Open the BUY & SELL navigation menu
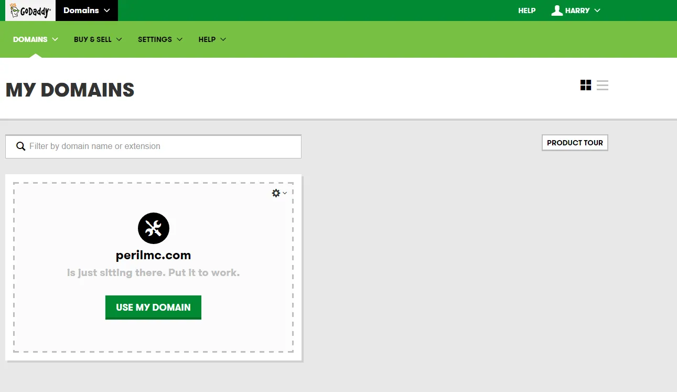Screen dimensions: 677x392 [x=98, y=39]
